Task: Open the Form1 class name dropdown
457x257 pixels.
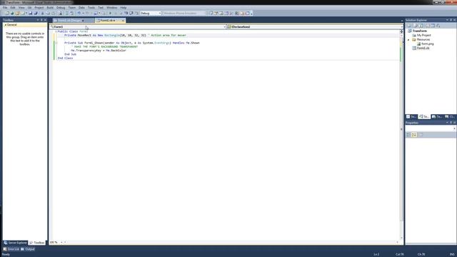Action: click(138, 27)
